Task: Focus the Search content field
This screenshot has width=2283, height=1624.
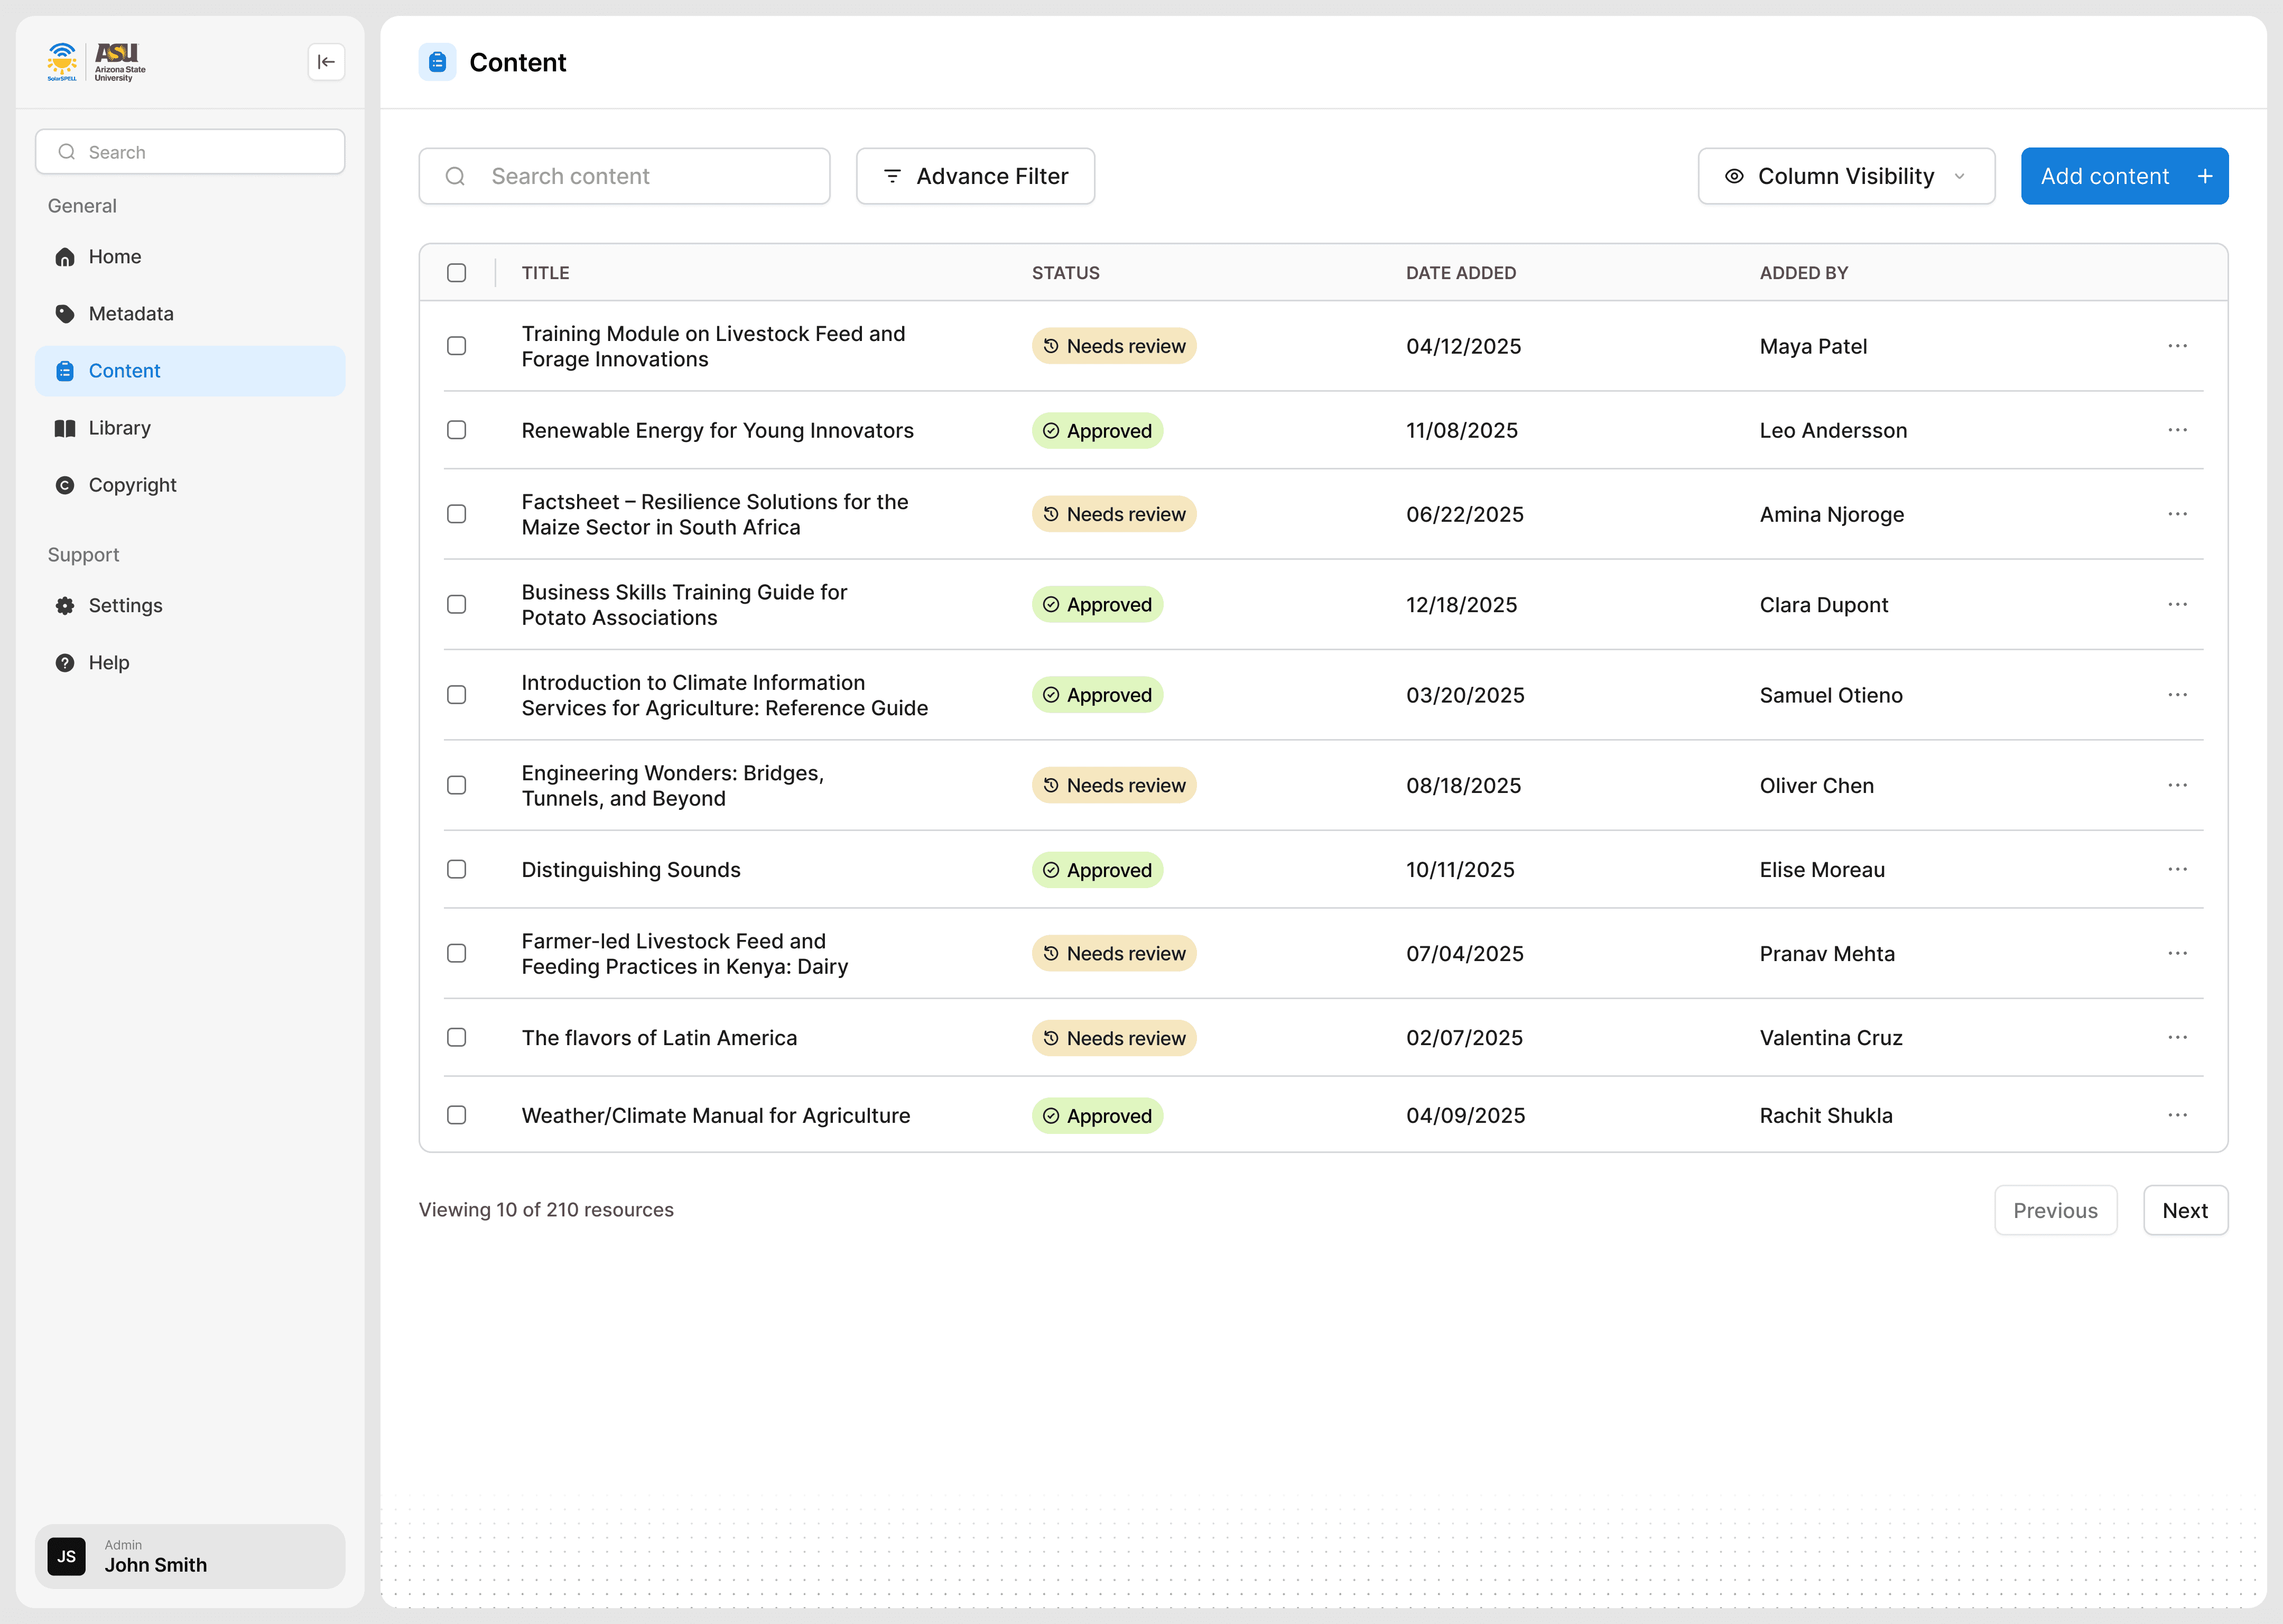Action: (640, 176)
